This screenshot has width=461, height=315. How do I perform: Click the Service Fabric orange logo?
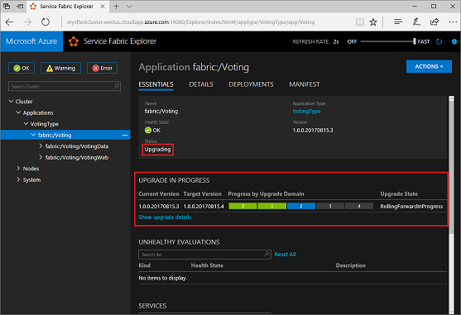pos(74,41)
